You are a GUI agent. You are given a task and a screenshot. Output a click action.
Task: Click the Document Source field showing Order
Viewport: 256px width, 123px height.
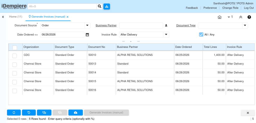click(62, 26)
